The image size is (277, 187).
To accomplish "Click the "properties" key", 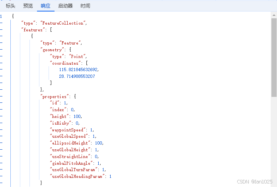I will (55, 96).
